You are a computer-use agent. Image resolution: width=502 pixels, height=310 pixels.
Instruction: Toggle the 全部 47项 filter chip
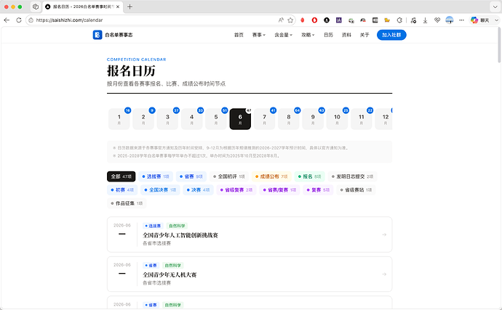(121, 176)
